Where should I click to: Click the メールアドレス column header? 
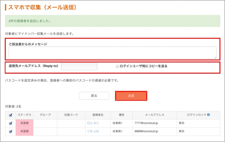pos(154,115)
